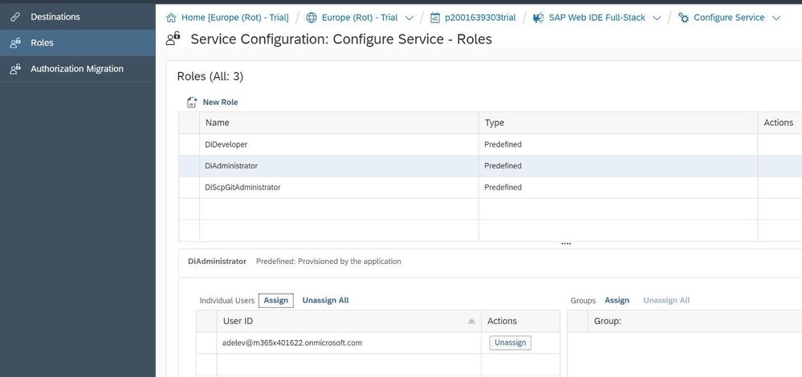Screen dimensions: 802x377
Task: Click the SAP Web IDE Full-Stack service icon
Action: click(535, 18)
